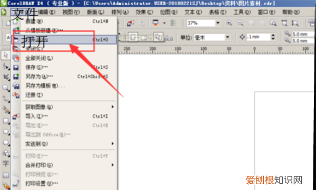Select the Smart Fill tool
This screenshot has width=316, height=190.
click(6, 110)
